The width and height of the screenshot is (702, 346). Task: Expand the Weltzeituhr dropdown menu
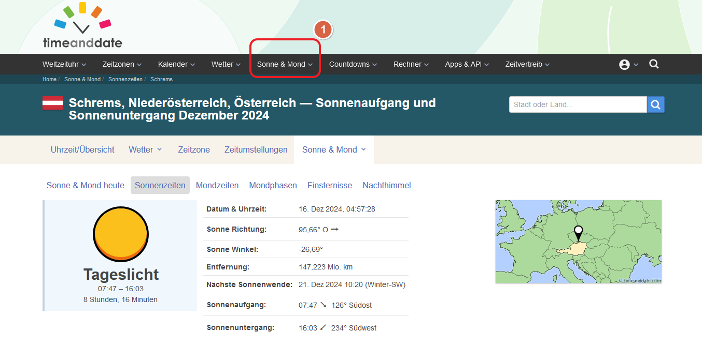[x=64, y=65]
